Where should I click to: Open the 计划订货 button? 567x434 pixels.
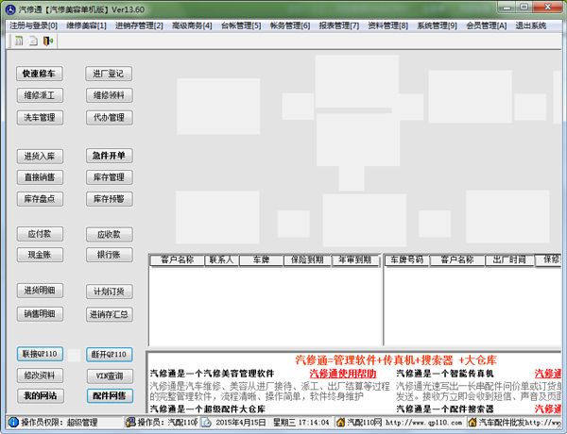pos(110,292)
